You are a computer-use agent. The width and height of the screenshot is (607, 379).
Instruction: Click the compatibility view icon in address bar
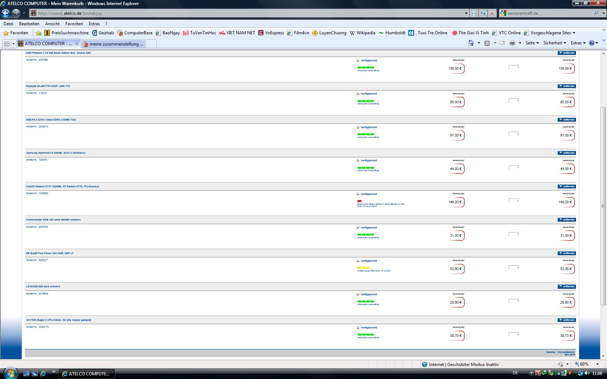click(474, 13)
